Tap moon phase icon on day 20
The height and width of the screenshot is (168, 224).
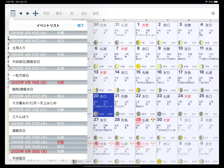coord(96,114)
